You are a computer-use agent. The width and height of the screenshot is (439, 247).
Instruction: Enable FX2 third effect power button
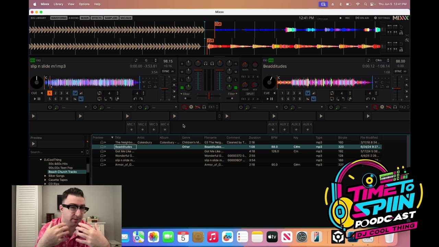pos(331,107)
